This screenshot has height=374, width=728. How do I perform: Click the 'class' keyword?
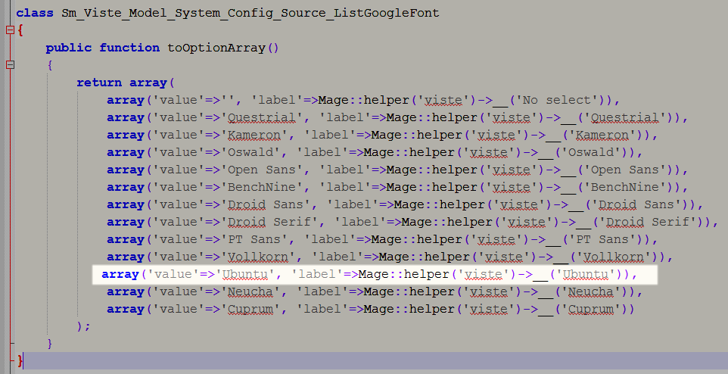35,13
